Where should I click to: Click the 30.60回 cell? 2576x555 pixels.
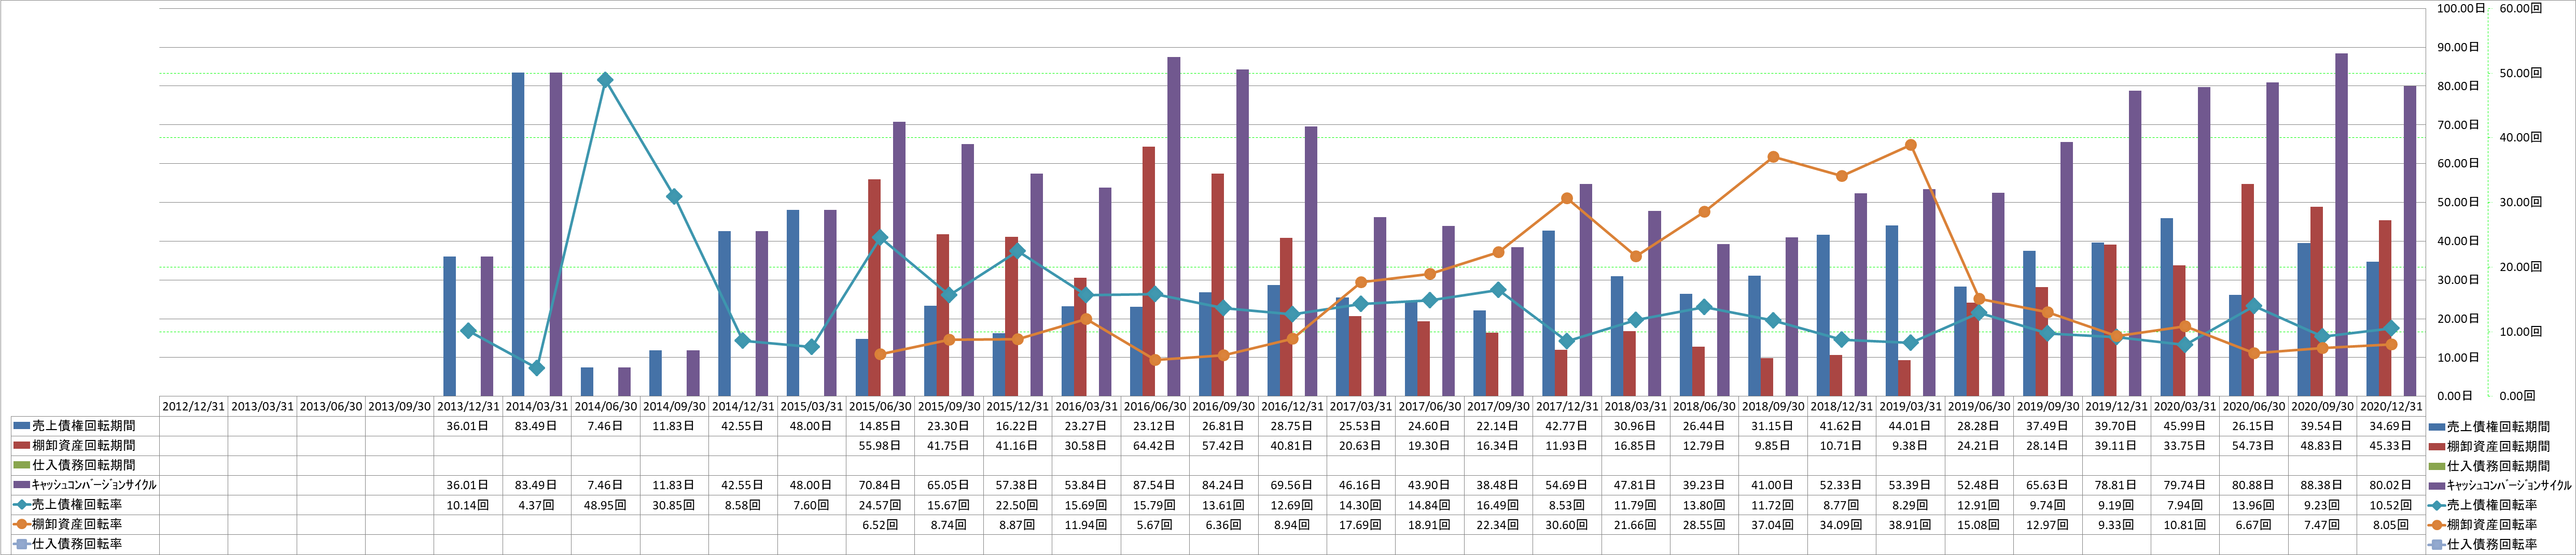(x=1566, y=524)
